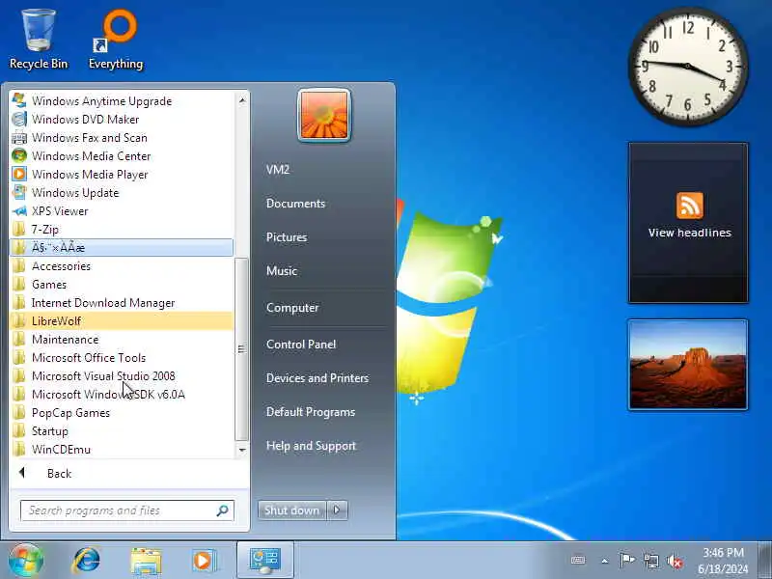Show hidden tray icons arrow
The height and width of the screenshot is (579, 772).
click(x=605, y=561)
